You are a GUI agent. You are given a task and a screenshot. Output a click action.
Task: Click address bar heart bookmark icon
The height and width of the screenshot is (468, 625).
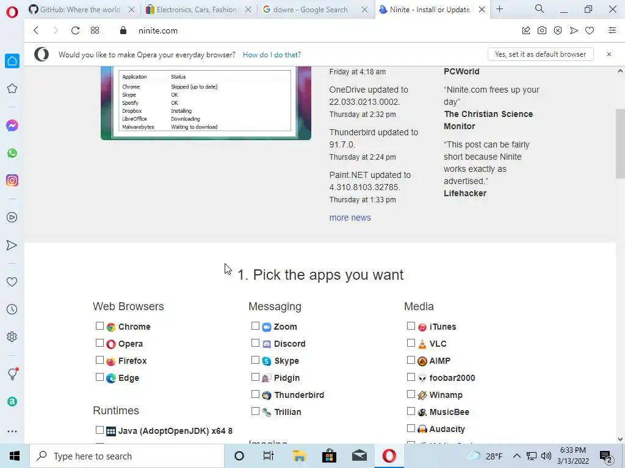click(x=590, y=30)
